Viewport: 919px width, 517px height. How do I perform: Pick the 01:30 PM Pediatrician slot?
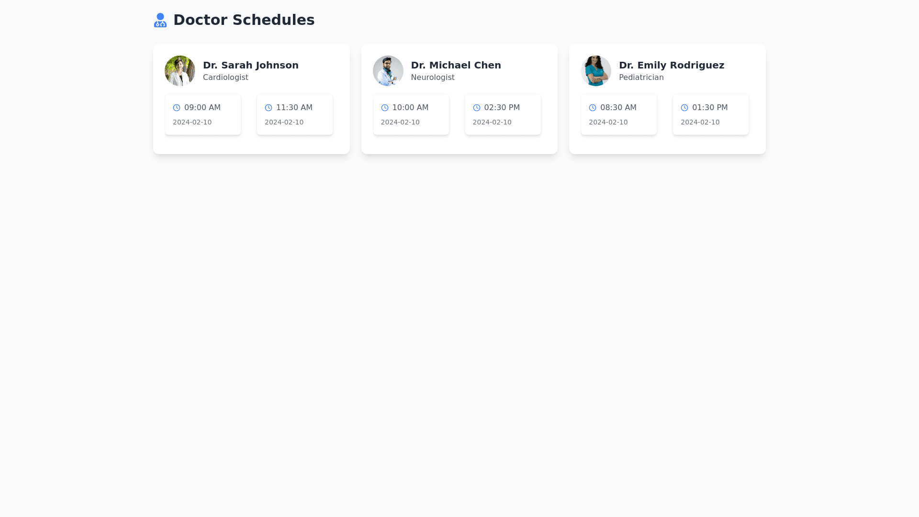coord(711,115)
